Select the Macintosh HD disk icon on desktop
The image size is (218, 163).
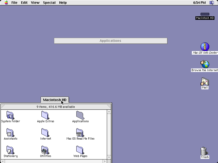[205, 14]
